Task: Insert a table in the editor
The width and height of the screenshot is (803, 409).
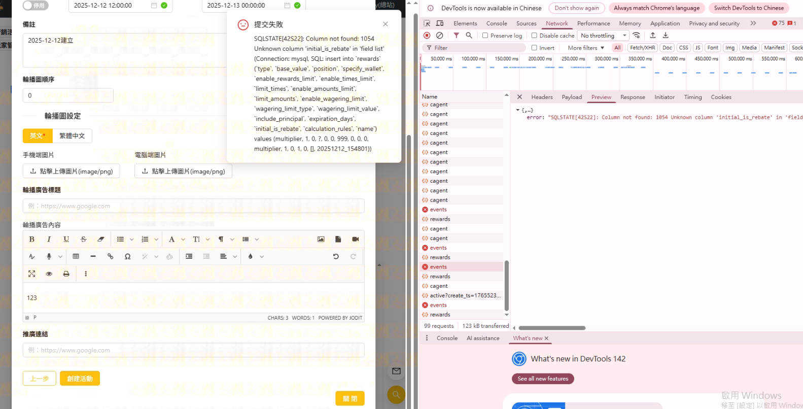Action: coord(76,257)
